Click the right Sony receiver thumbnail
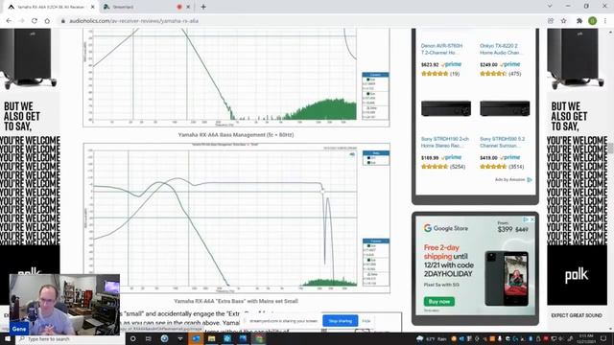Image resolution: width=614 pixels, height=345 pixels. 505,108
